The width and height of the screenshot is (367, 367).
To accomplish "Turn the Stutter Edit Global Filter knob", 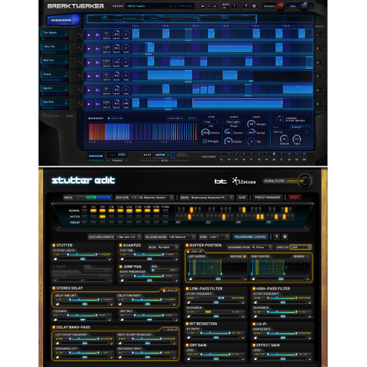I will [x=305, y=181].
